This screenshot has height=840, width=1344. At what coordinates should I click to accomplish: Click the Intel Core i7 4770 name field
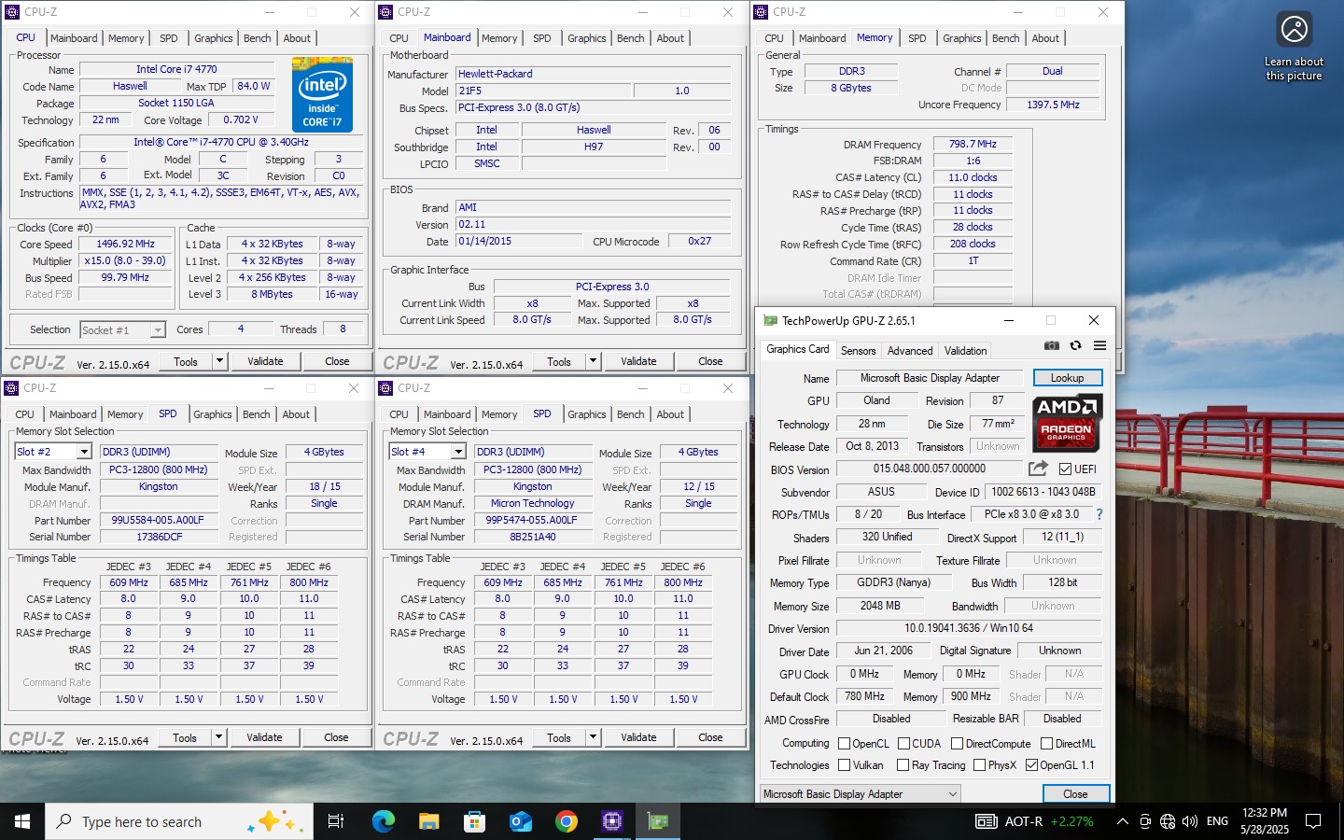coord(176,69)
